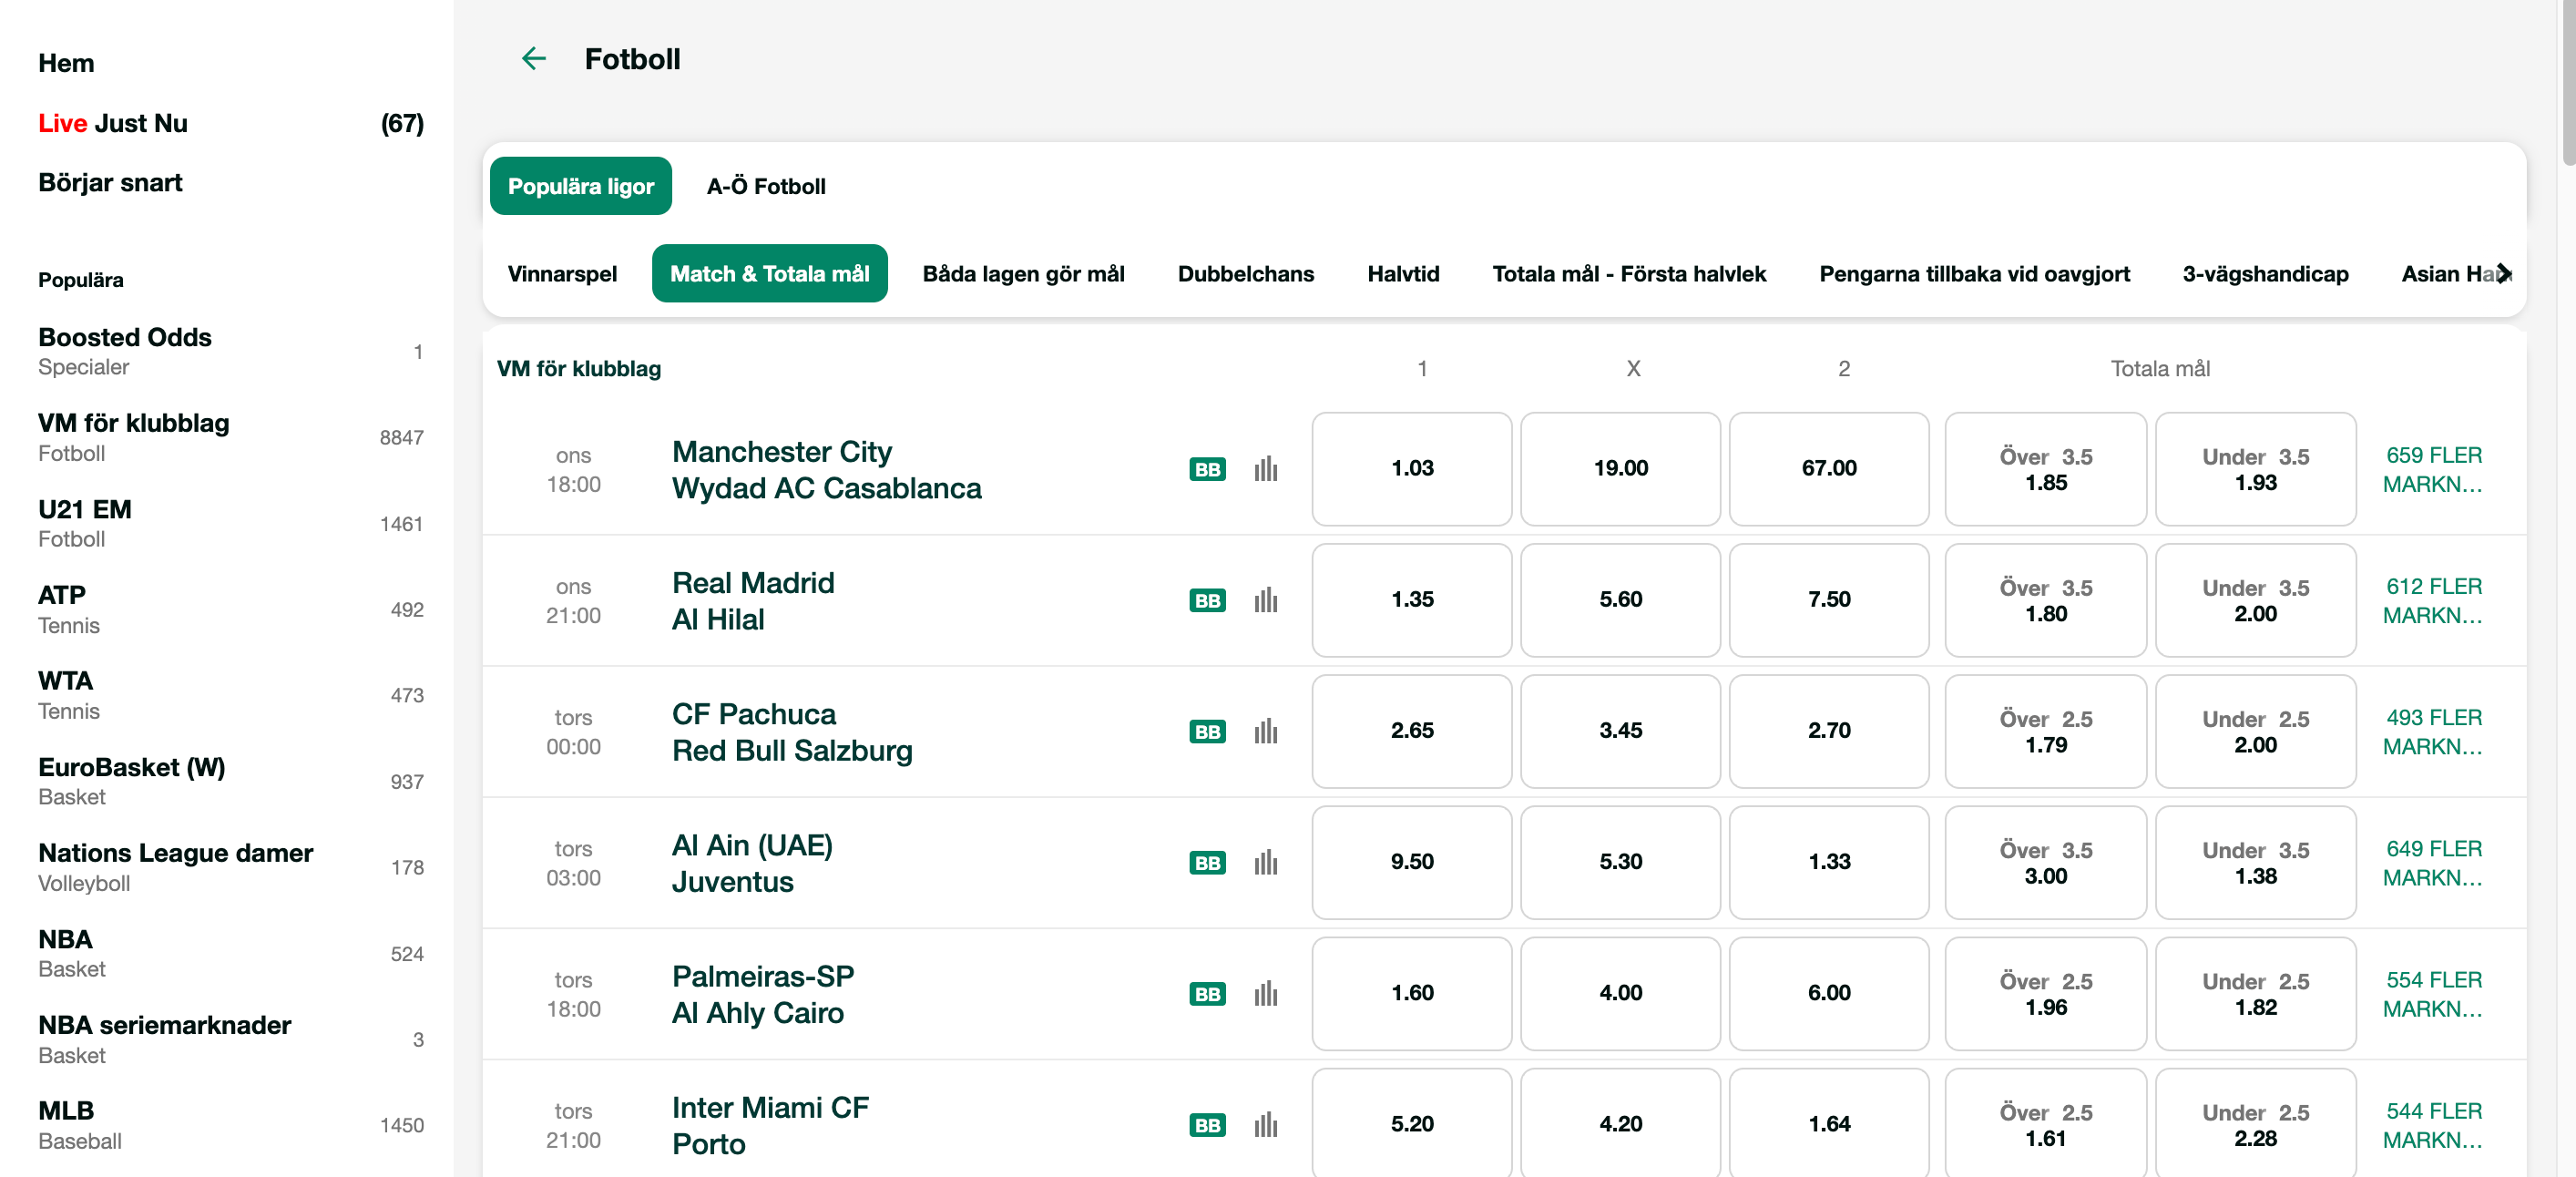Image resolution: width=2576 pixels, height=1177 pixels.
Task: Open statistics for Inter Miami CF match
Action: (1266, 1125)
